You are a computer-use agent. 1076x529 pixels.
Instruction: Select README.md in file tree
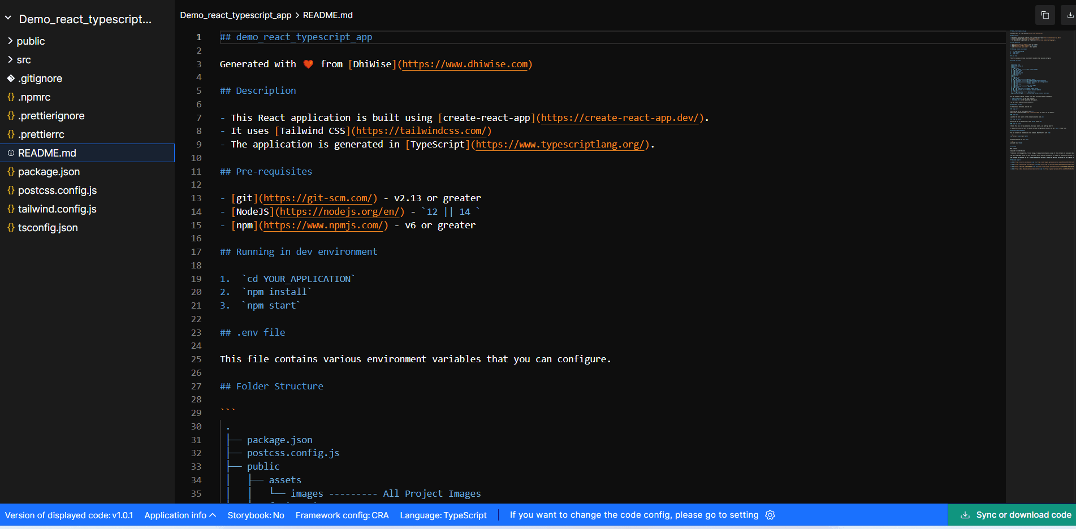[x=87, y=153]
